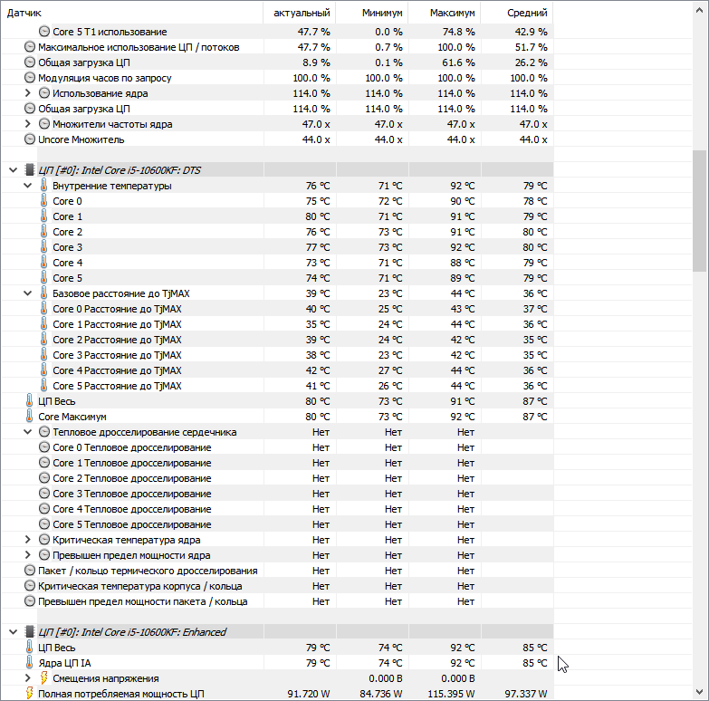Click thermometer icon next to Core 0
The height and width of the screenshot is (701, 709).
coord(43,201)
